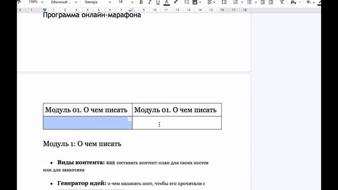338x190 pixels.
Task: Click the heading Модуль 1: О чем писать
Action: point(82,144)
